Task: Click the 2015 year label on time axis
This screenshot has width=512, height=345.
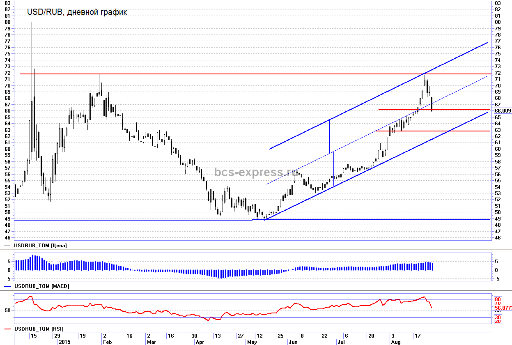Action: tap(65, 342)
